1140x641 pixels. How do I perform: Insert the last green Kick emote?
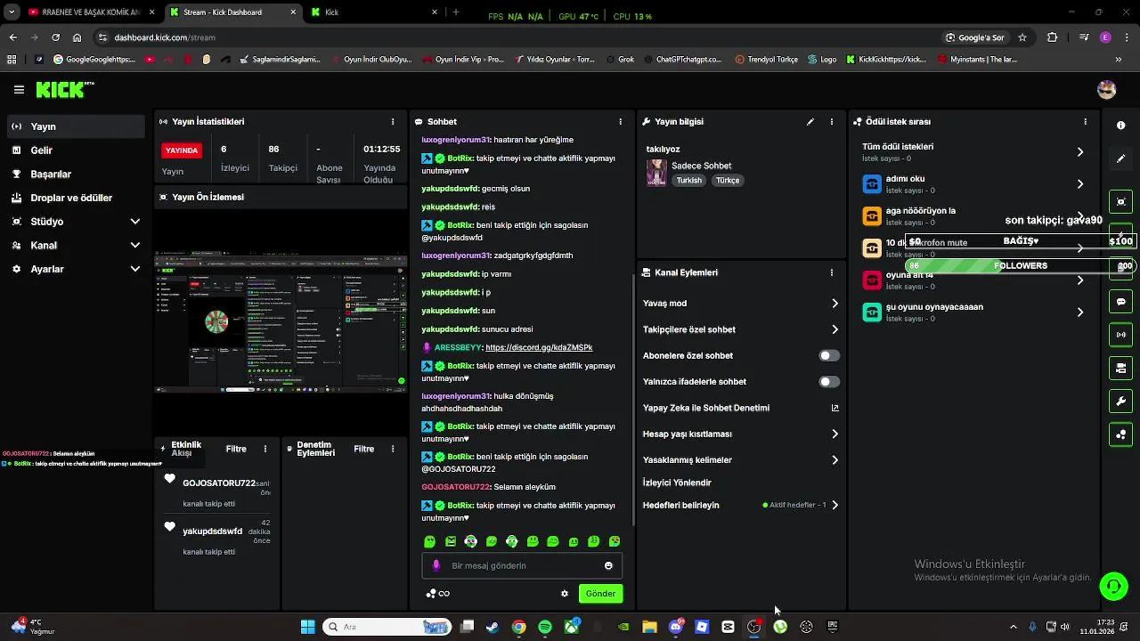tap(615, 541)
